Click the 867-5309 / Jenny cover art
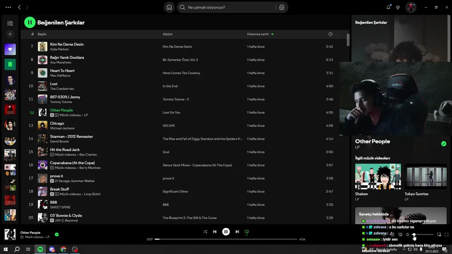The image size is (452, 254). (42, 99)
